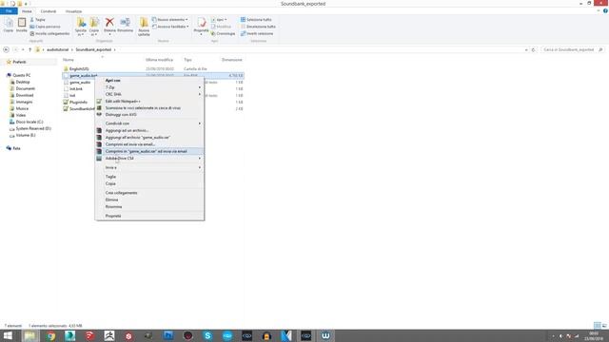Expand the Condividi con submenu

[149, 123]
